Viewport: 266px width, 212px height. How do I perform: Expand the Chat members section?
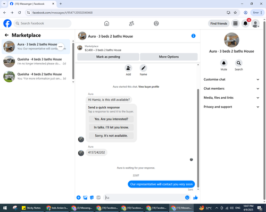(x=231, y=89)
